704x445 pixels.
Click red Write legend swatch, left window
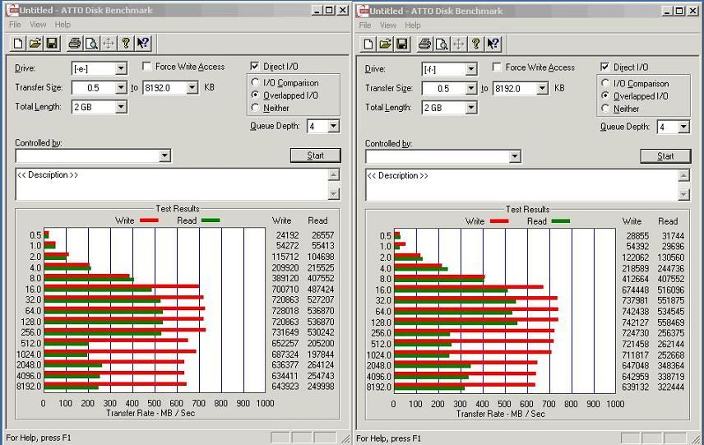(x=149, y=220)
